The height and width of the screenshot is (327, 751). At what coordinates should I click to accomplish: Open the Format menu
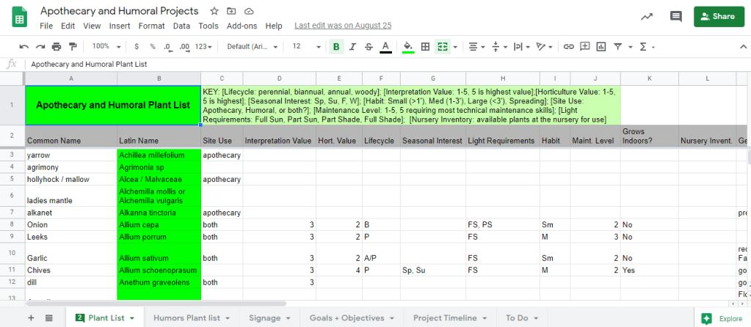pyautogui.click(x=151, y=26)
